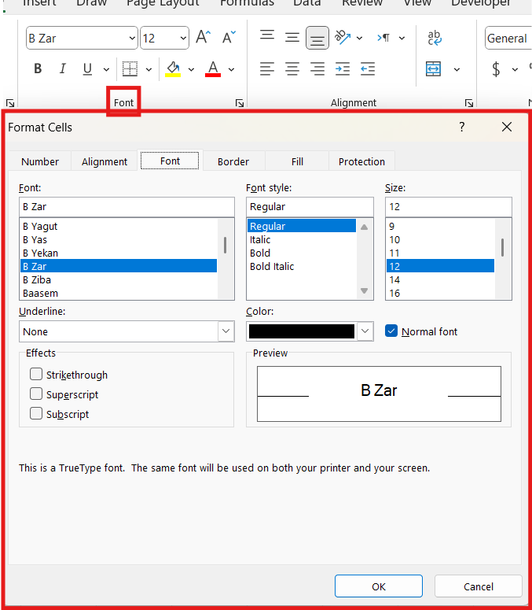
Task: Open ribbon font name dropdown
Action: coord(132,38)
